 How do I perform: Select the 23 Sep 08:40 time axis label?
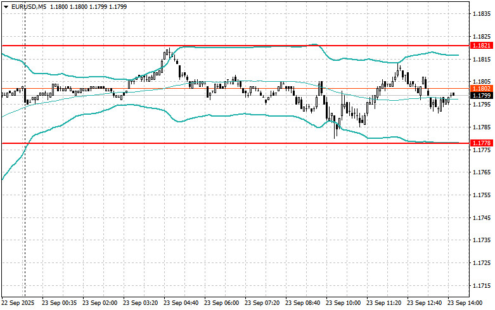click(x=302, y=303)
